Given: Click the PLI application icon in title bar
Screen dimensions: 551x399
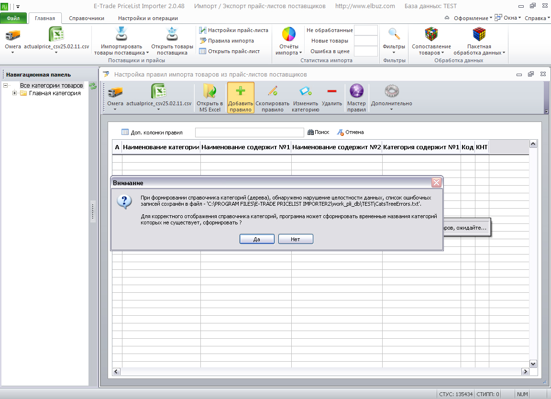Looking at the screenshot, I should (x=5, y=6).
